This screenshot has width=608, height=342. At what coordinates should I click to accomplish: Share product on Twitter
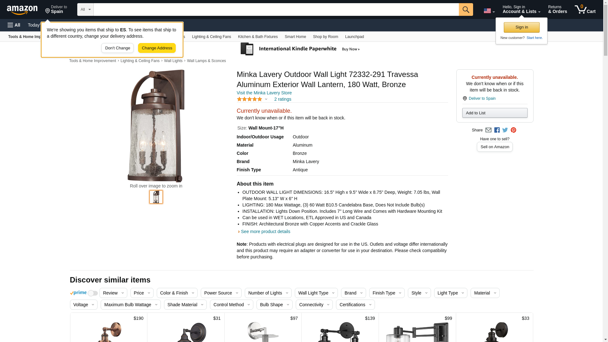[x=505, y=130]
